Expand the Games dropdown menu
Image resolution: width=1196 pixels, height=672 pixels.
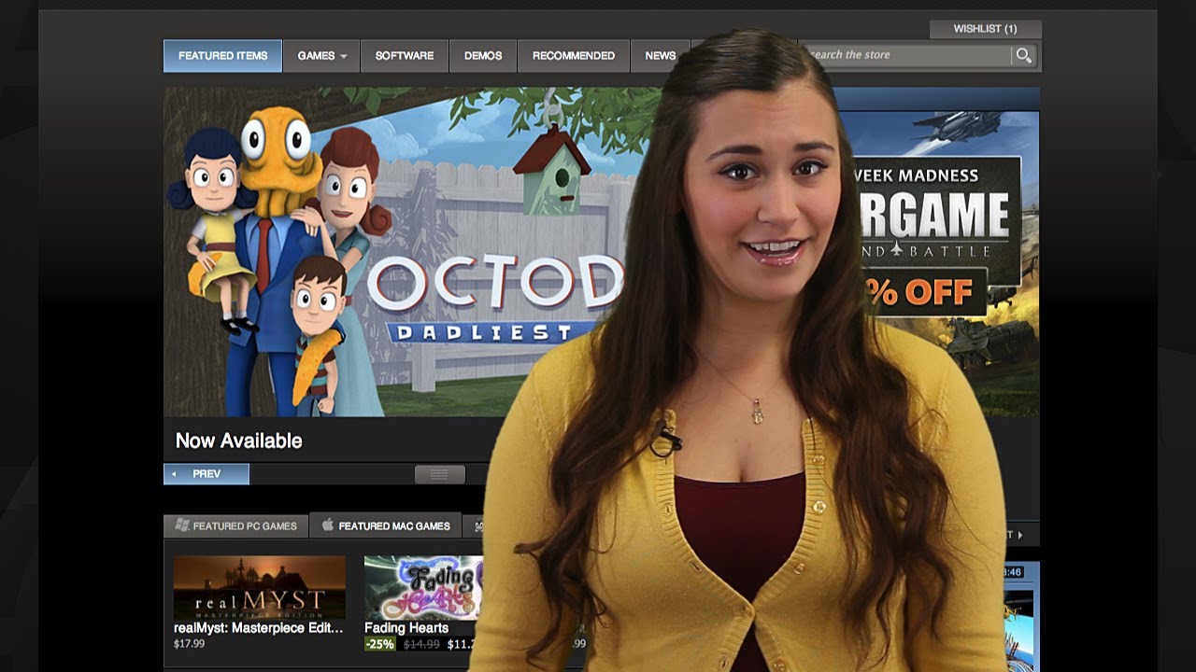pos(321,56)
